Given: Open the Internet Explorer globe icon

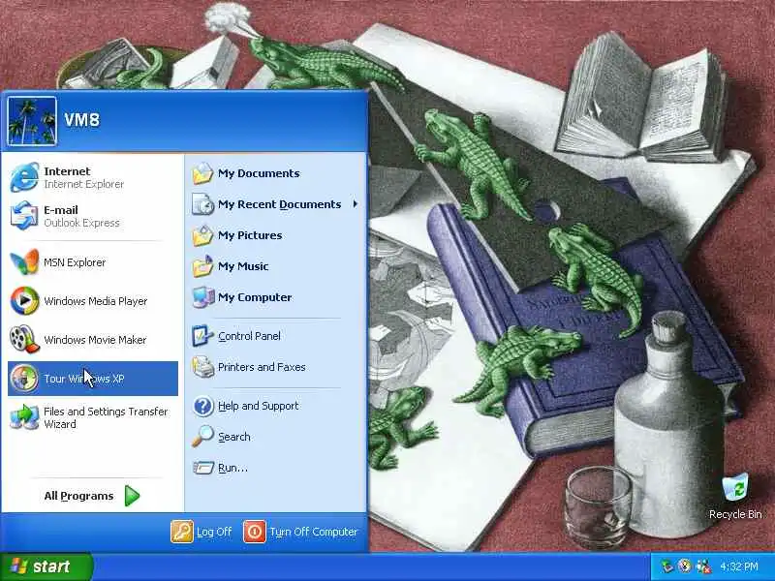Looking at the screenshot, I should click(x=24, y=177).
